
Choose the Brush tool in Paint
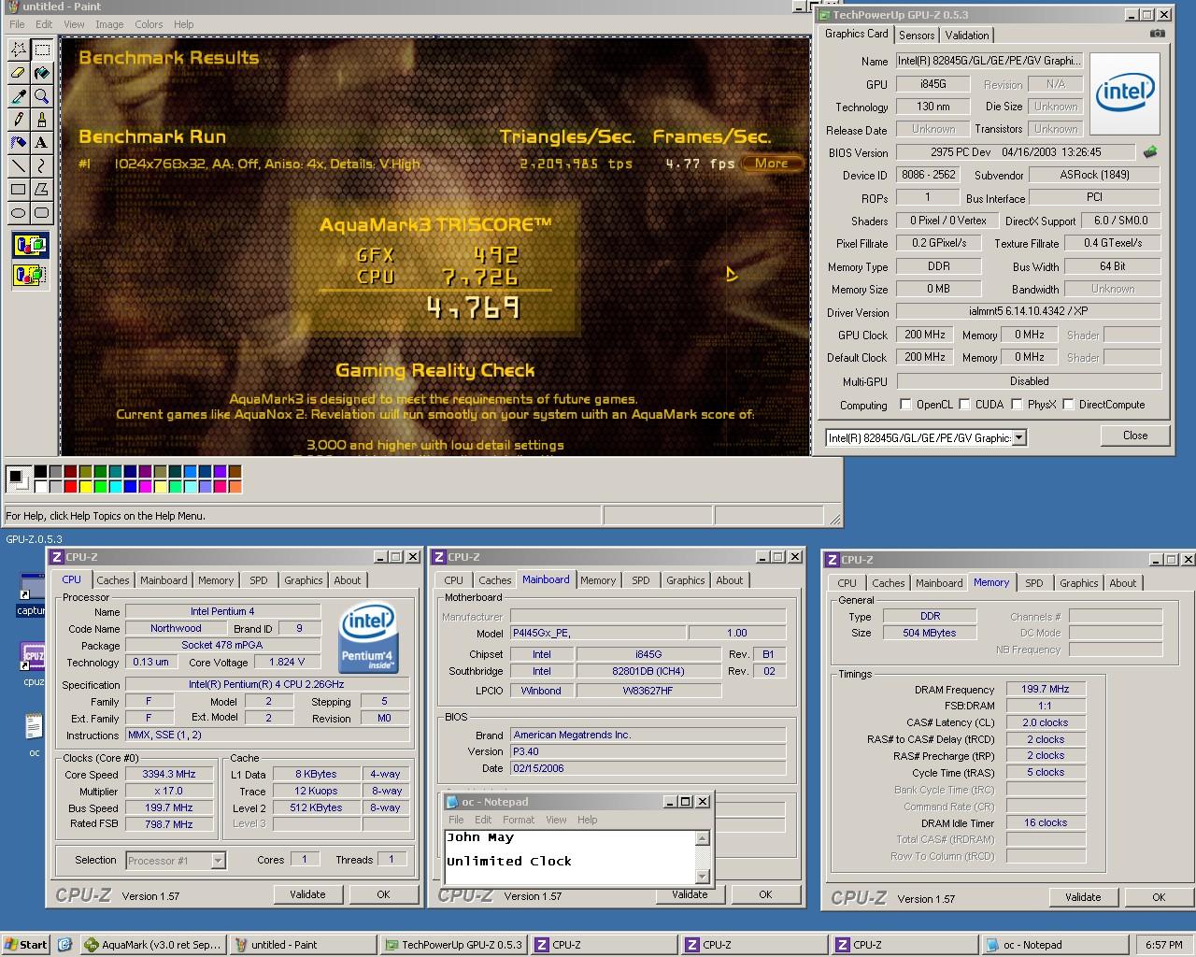coord(42,120)
